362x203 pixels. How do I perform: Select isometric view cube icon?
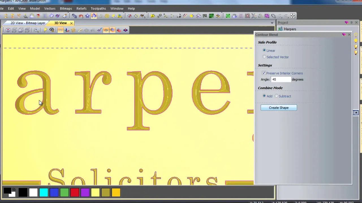coord(8,30)
